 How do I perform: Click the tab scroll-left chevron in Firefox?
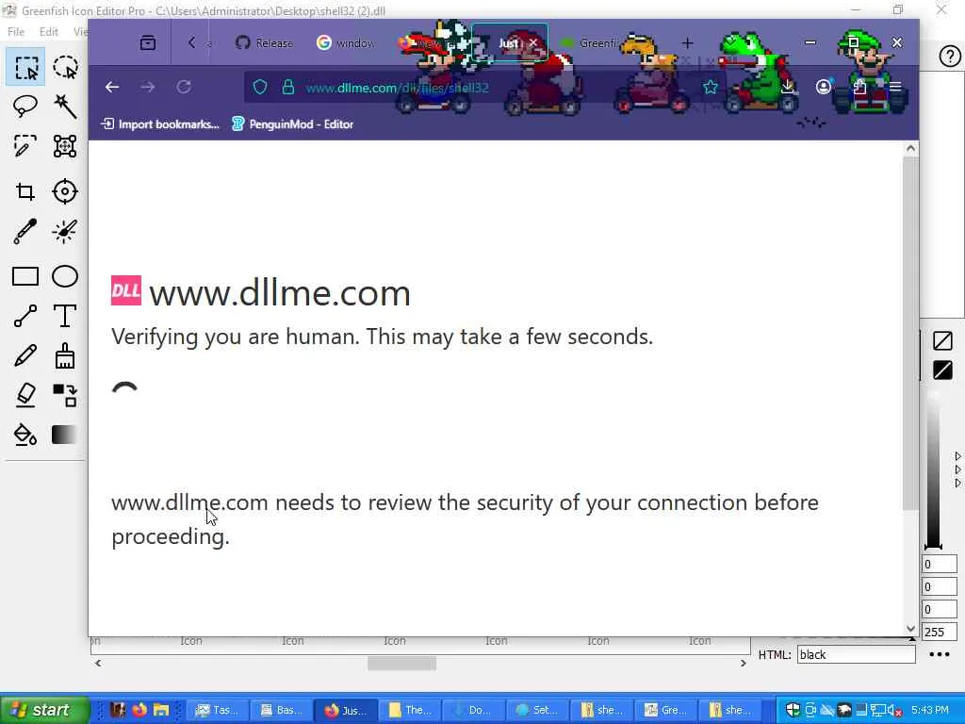[191, 42]
